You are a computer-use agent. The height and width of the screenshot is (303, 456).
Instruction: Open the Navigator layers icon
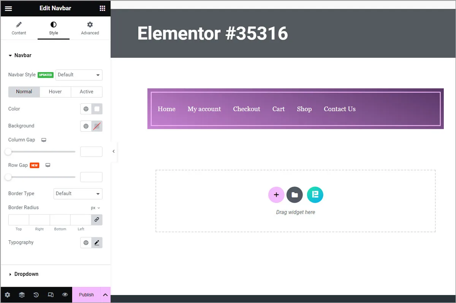pyautogui.click(x=22, y=295)
